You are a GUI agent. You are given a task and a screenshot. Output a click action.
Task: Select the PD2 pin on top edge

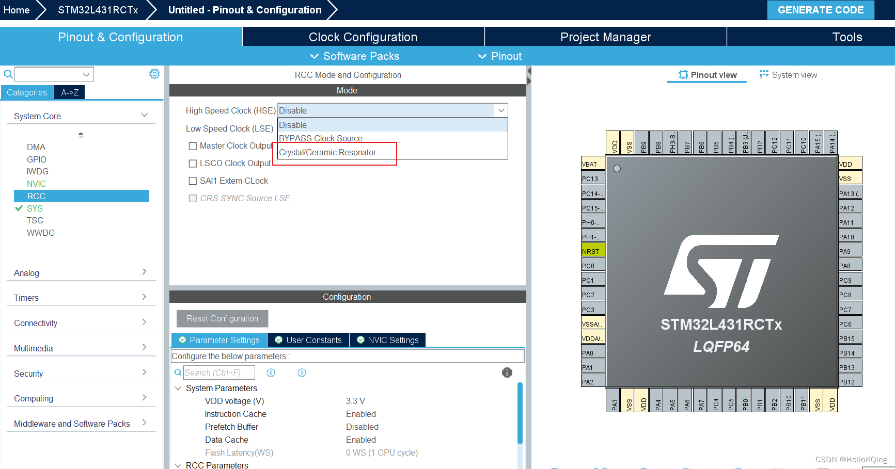[760, 142]
